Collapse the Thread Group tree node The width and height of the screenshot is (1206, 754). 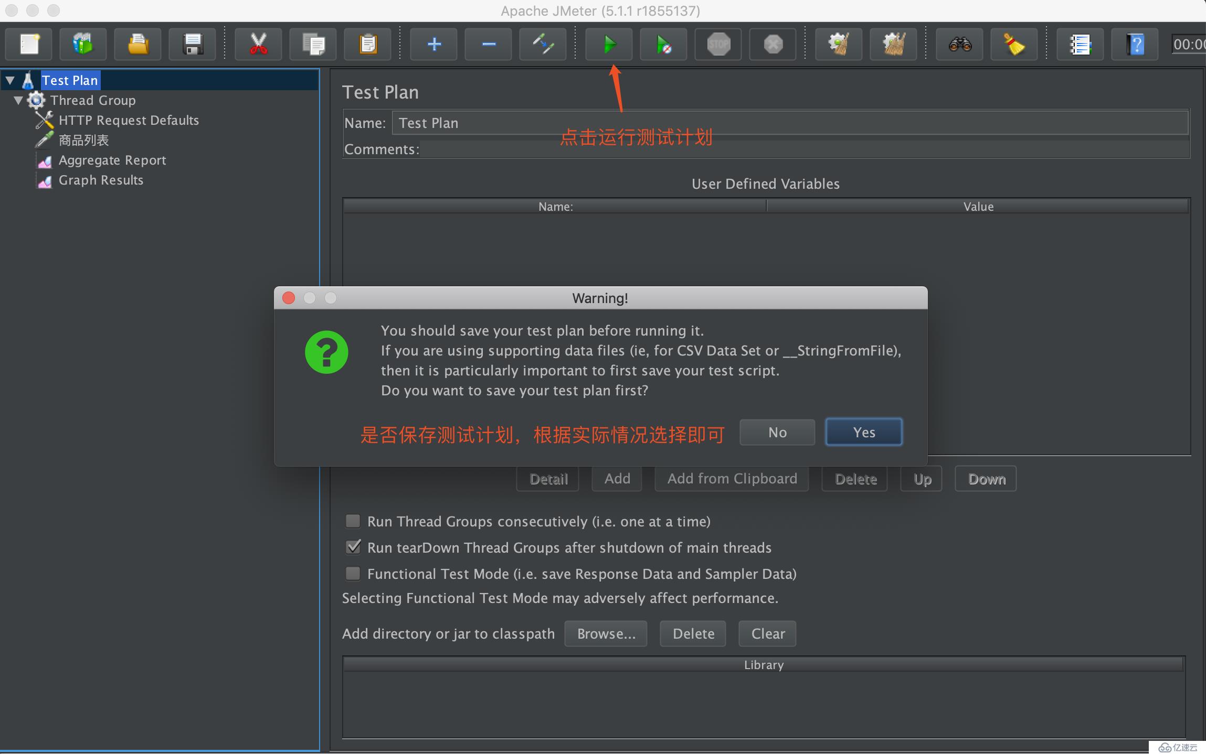(x=18, y=100)
